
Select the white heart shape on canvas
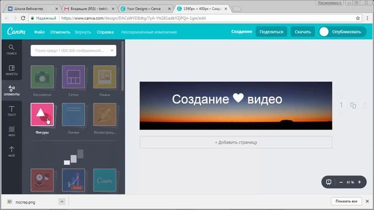pyautogui.click(x=238, y=98)
